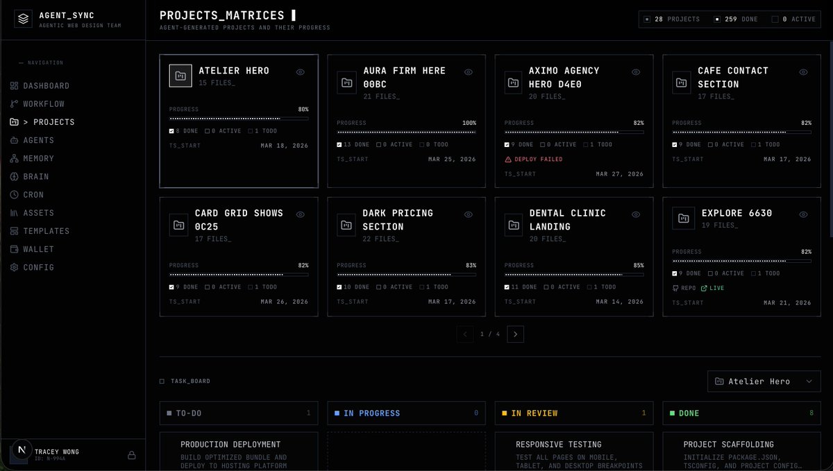Click the Deploy Failed warning triangle icon
This screenshot has height=471, width=833.
coord(508,160)
